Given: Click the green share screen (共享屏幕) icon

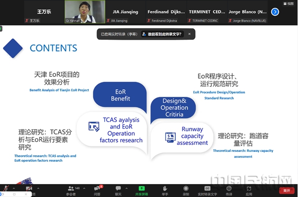Looking at the screenshot, I should coord(142,188).
